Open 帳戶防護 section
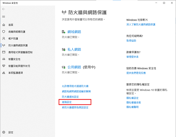The height and width of the screenshot is (137, 176). 13,39
